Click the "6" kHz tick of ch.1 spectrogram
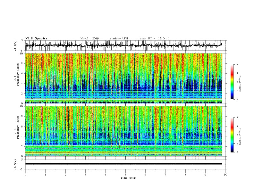 pos(22,73)
